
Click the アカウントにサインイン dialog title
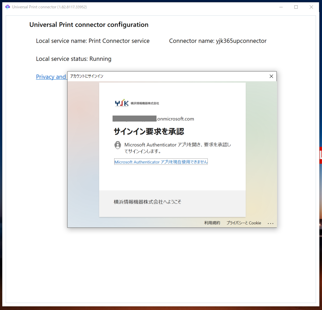(x=87, y=76)
